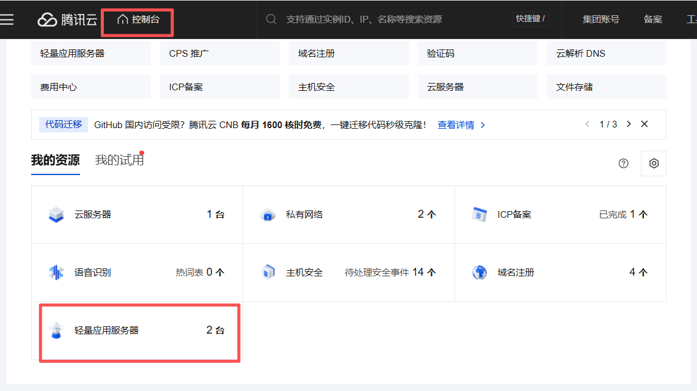Select the 我的资源 tab
The width and height of the screenshot is (697, 391).
pyautogui.click(x=55, y=160)
